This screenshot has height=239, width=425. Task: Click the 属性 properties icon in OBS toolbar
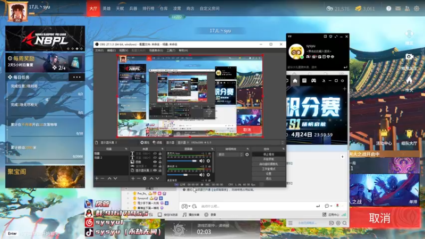click(142, 142)
